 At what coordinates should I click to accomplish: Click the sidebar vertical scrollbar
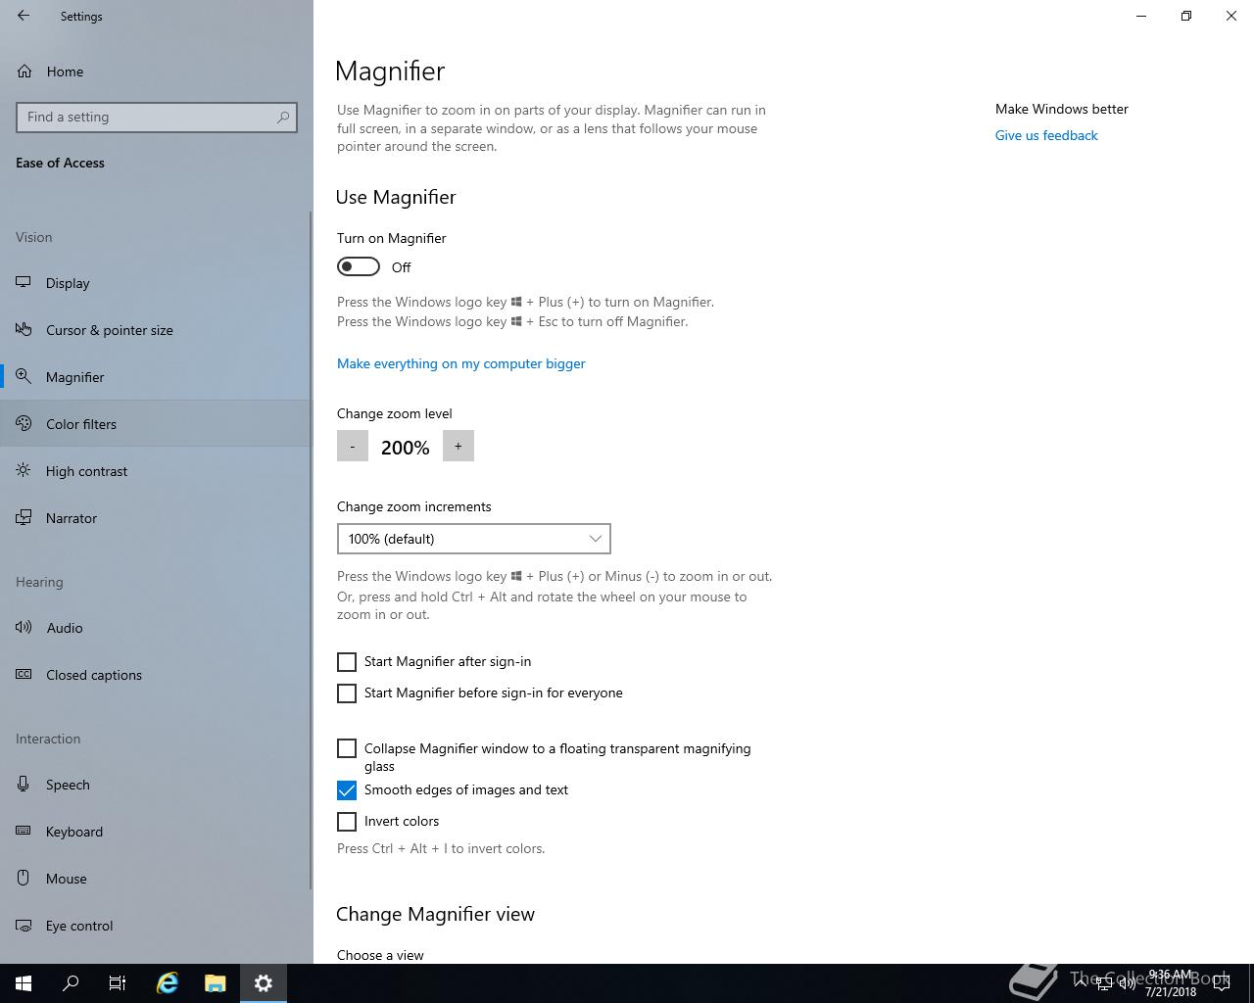point(311,549)
